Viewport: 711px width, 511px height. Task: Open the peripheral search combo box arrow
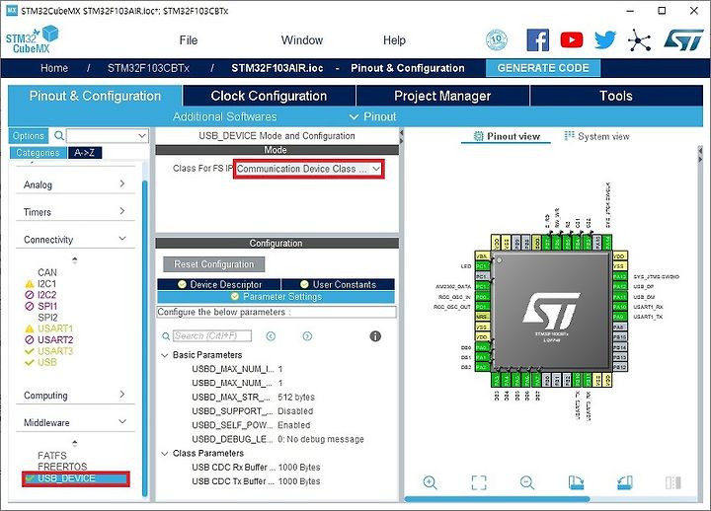point(142,136)
